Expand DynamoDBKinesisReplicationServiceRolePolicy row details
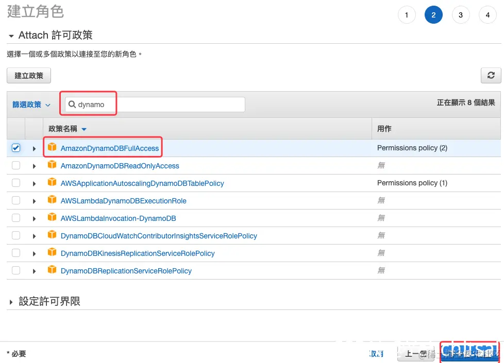 pos(34,254)
